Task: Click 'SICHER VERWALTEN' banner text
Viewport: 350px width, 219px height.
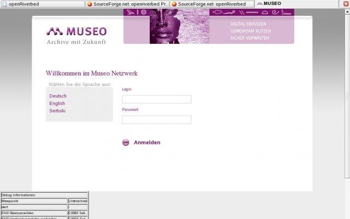Action: 249,38
